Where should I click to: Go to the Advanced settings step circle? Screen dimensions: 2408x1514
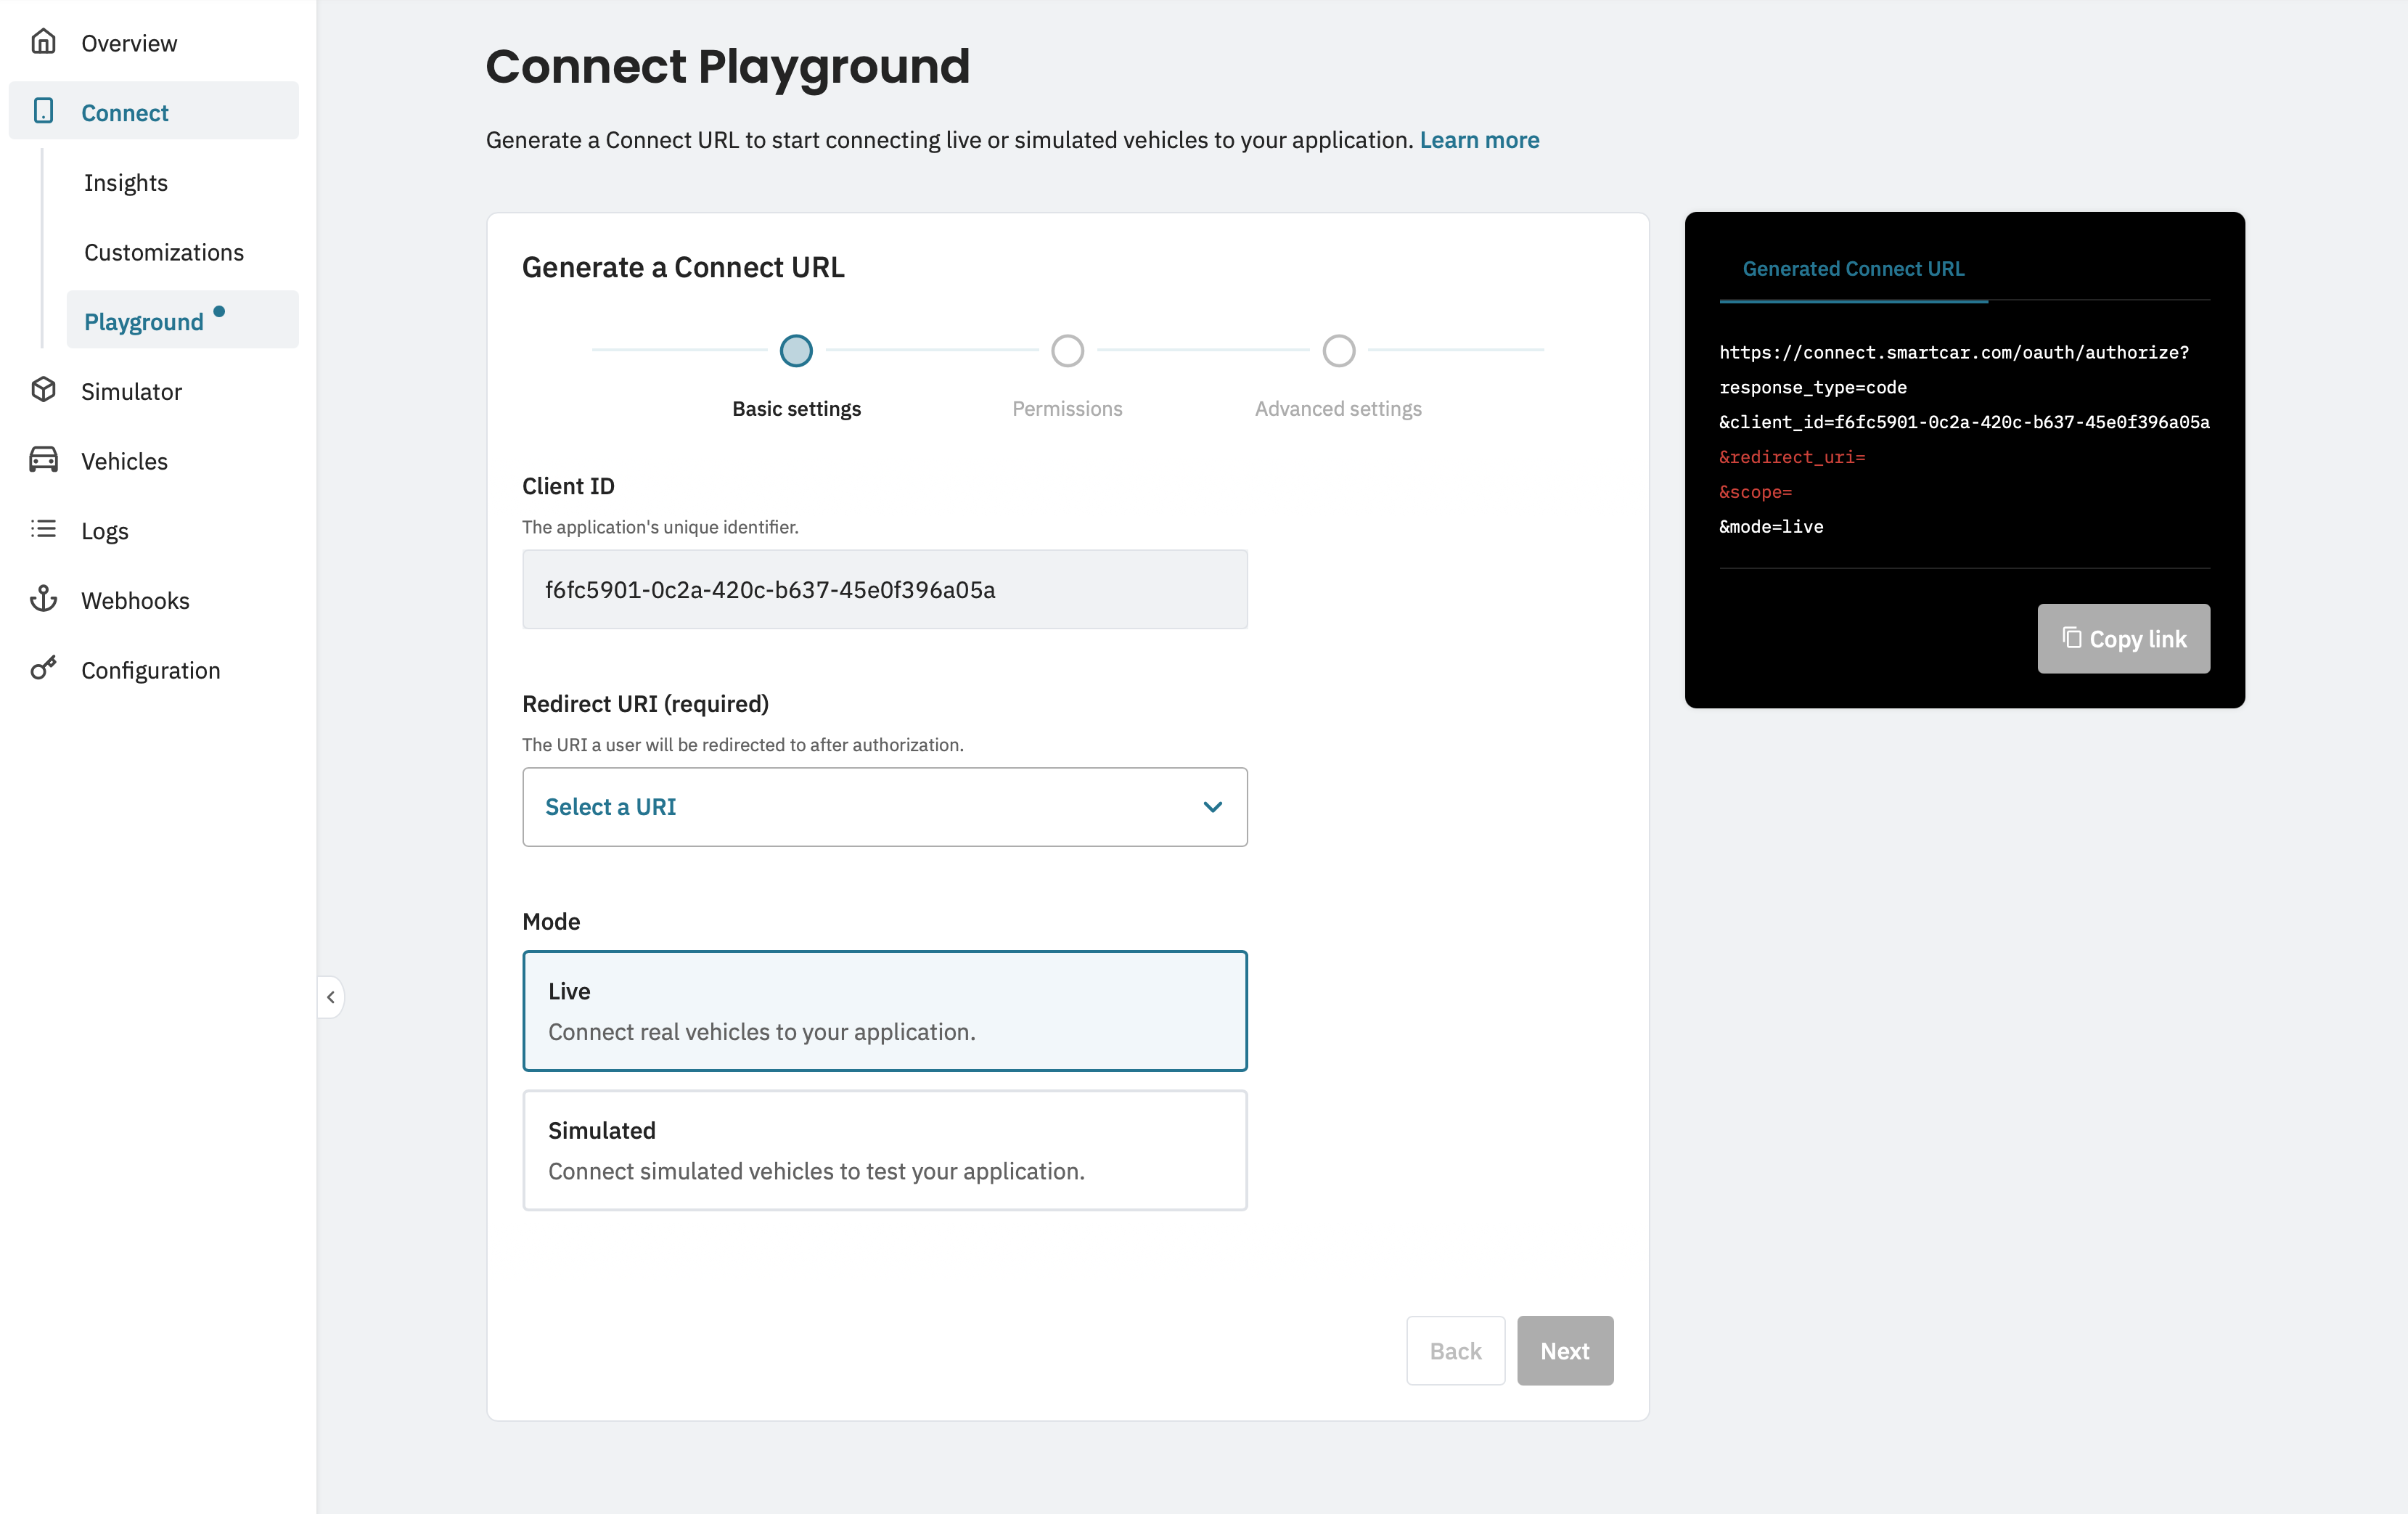1338,350
